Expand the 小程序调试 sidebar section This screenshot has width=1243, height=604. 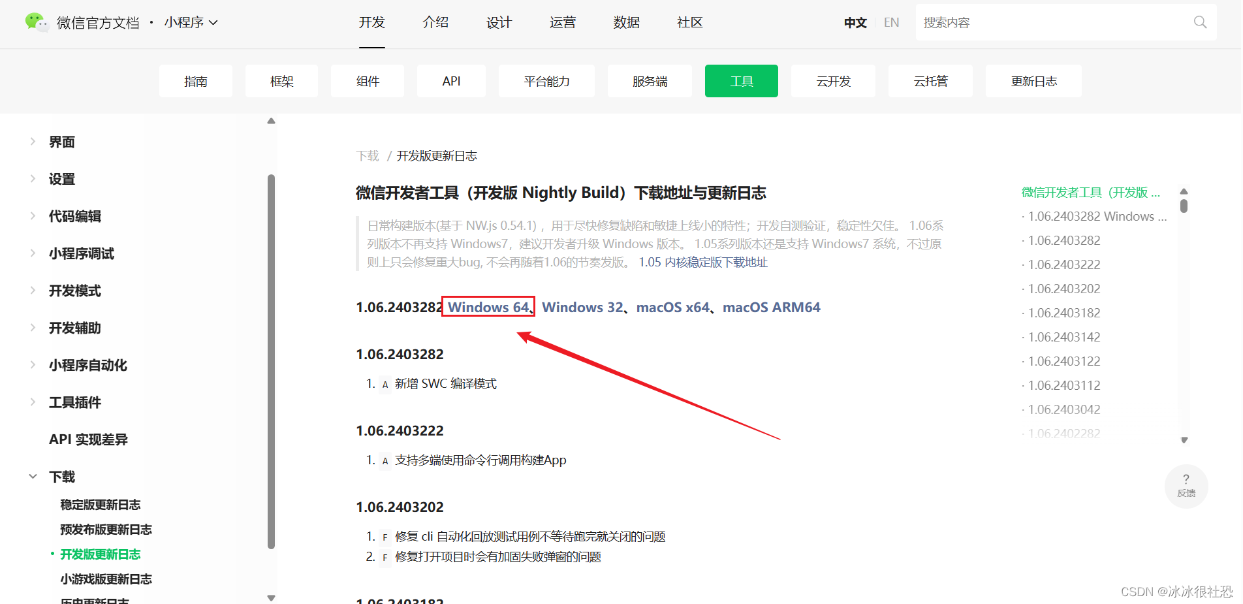[x=81, y=253]
